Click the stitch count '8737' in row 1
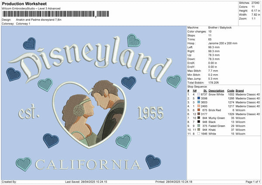This screenshot has width=262, height=185. click(204, 95)
